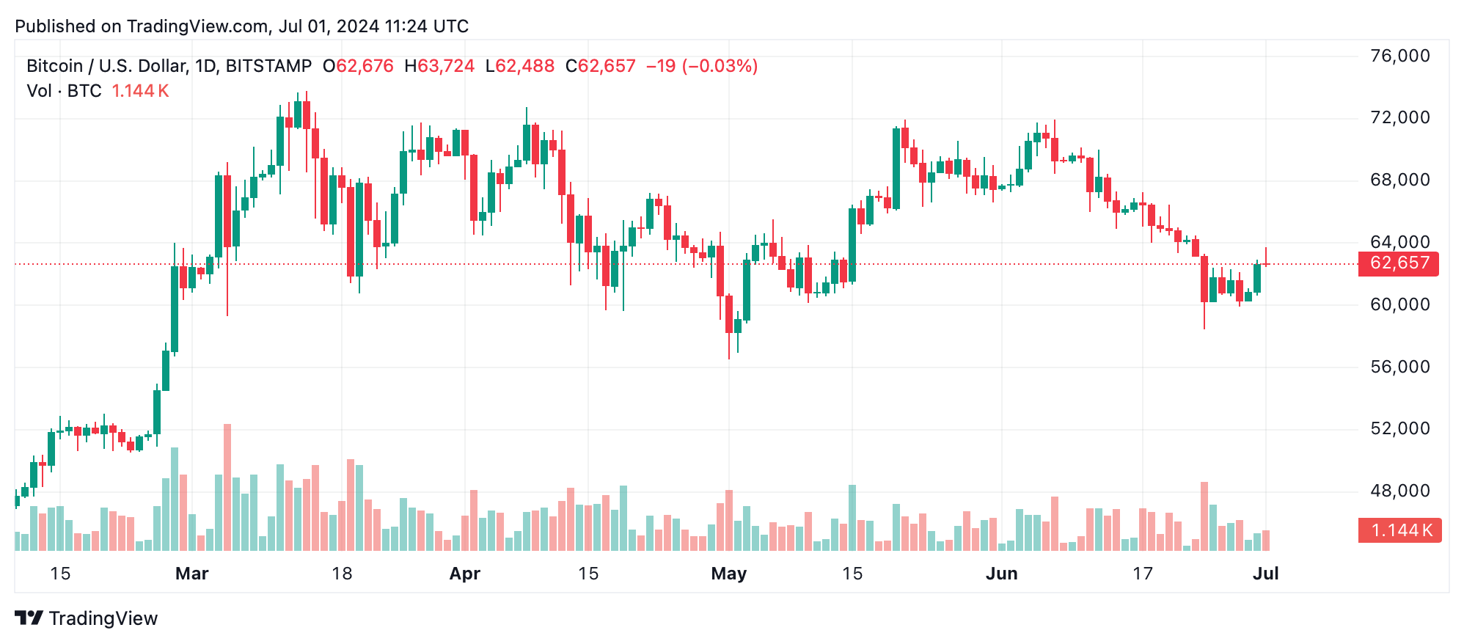Screen dimensions: 1464x644
Task: Click the 1.144 K value beside Vol · BTC
Action: pyautogui.click(x=140, y=91)
